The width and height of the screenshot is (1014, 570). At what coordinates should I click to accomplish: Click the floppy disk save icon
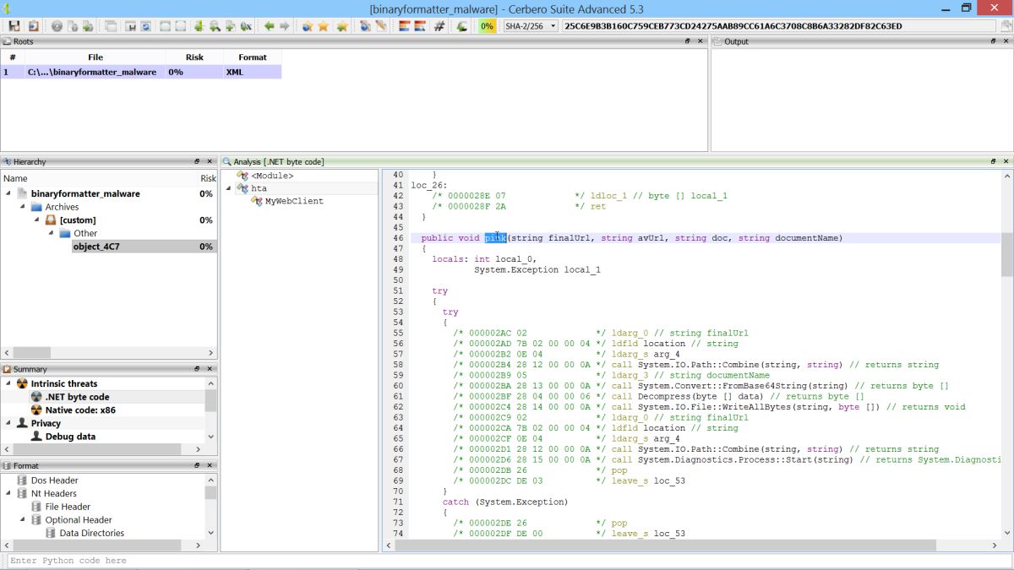(14, 26)
